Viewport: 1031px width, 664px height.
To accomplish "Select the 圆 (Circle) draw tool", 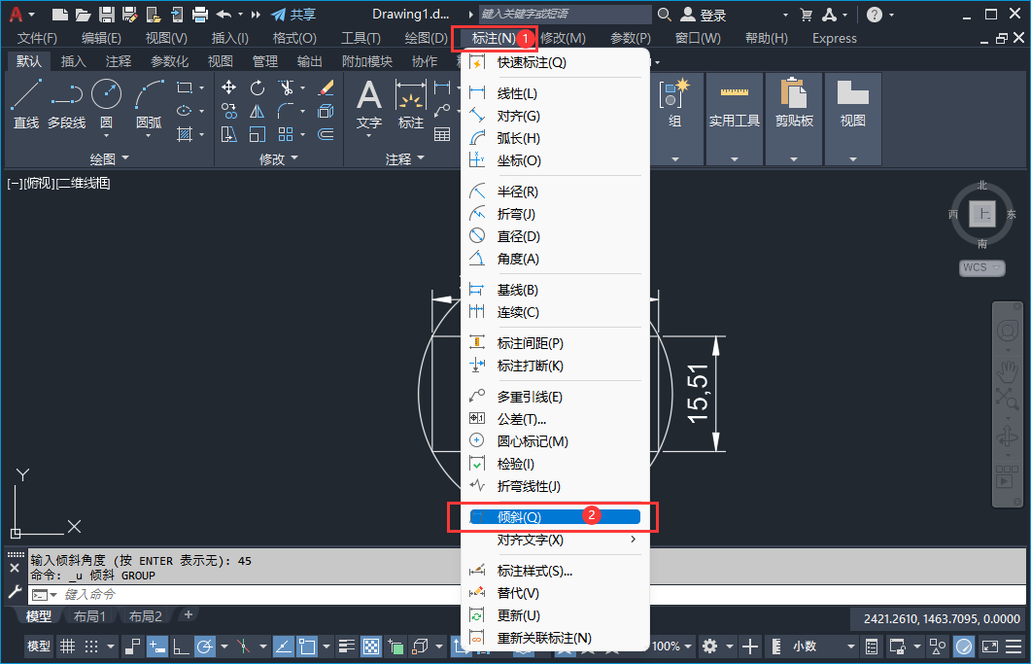I will [106, 103].
